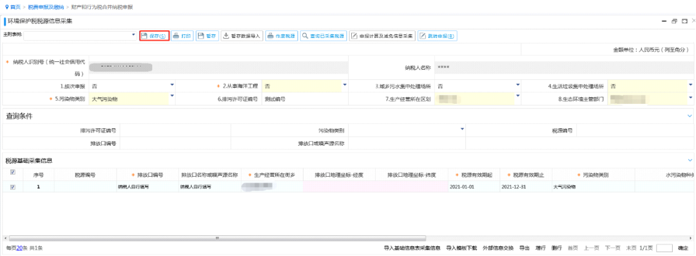
Task: Toggle the select-all checkbox in table header
Action: click(x=12, y=172)
